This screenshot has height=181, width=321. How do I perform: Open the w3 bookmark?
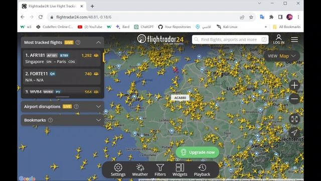[26, 27]
